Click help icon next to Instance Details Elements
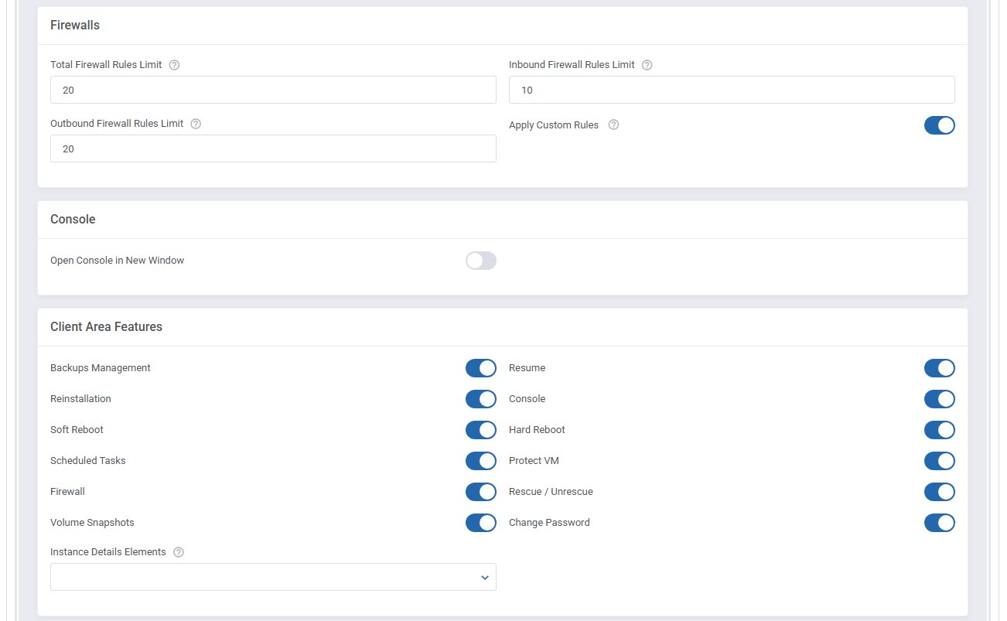The image size is (1007, 621). (179, 552)
